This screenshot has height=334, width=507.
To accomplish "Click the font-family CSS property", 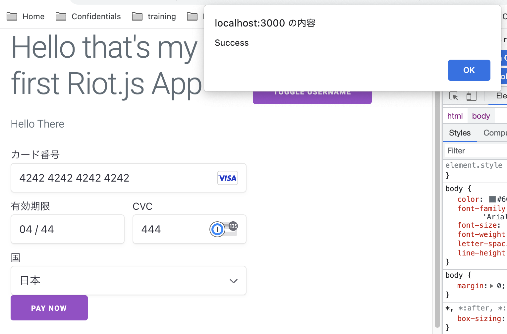I will [x=481, y=208].
